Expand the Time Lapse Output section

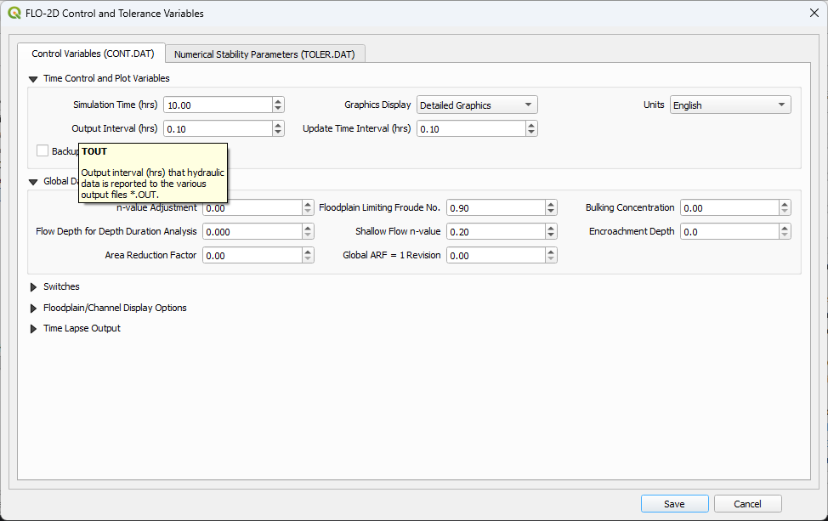(x=34, y=329)
